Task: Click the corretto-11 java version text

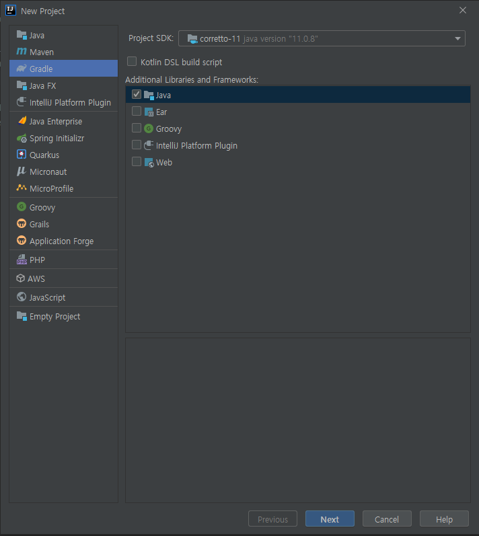Action: tap(259, 39)
